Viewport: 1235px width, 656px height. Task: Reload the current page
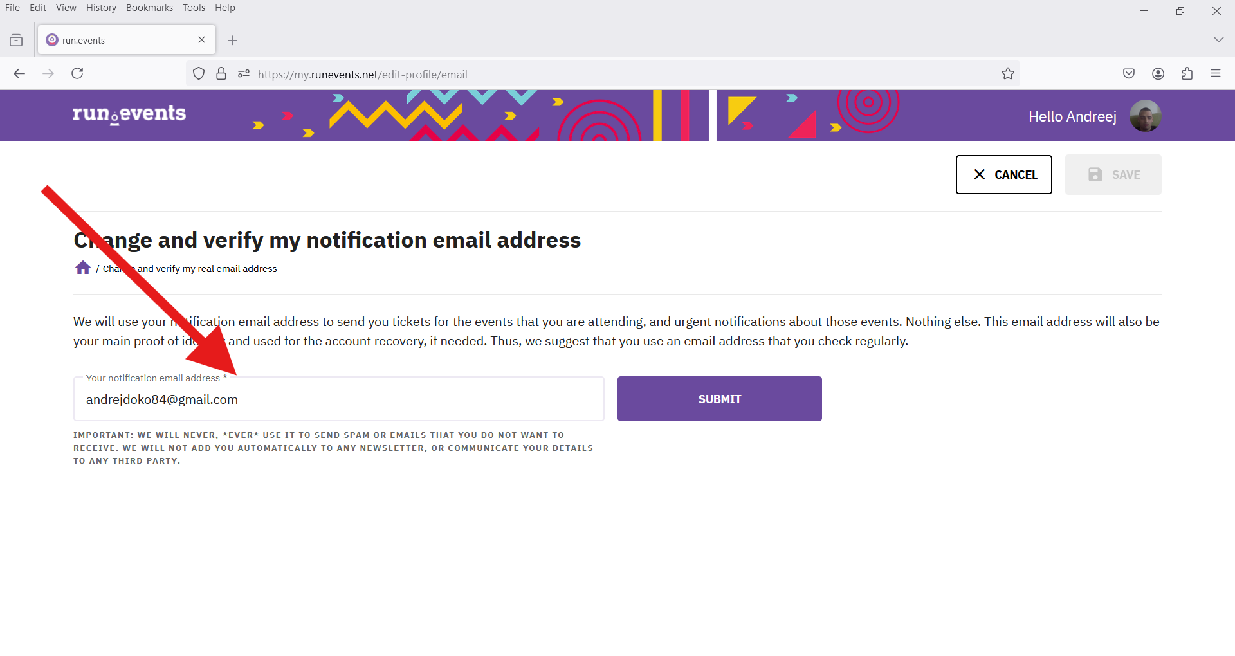77,74
